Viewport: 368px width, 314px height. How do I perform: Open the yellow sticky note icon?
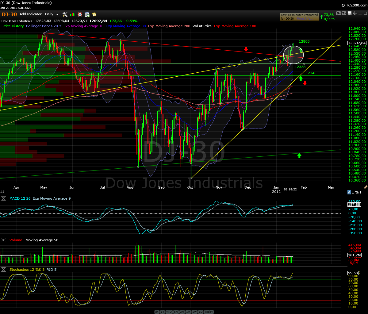click(x=94, y=14)
